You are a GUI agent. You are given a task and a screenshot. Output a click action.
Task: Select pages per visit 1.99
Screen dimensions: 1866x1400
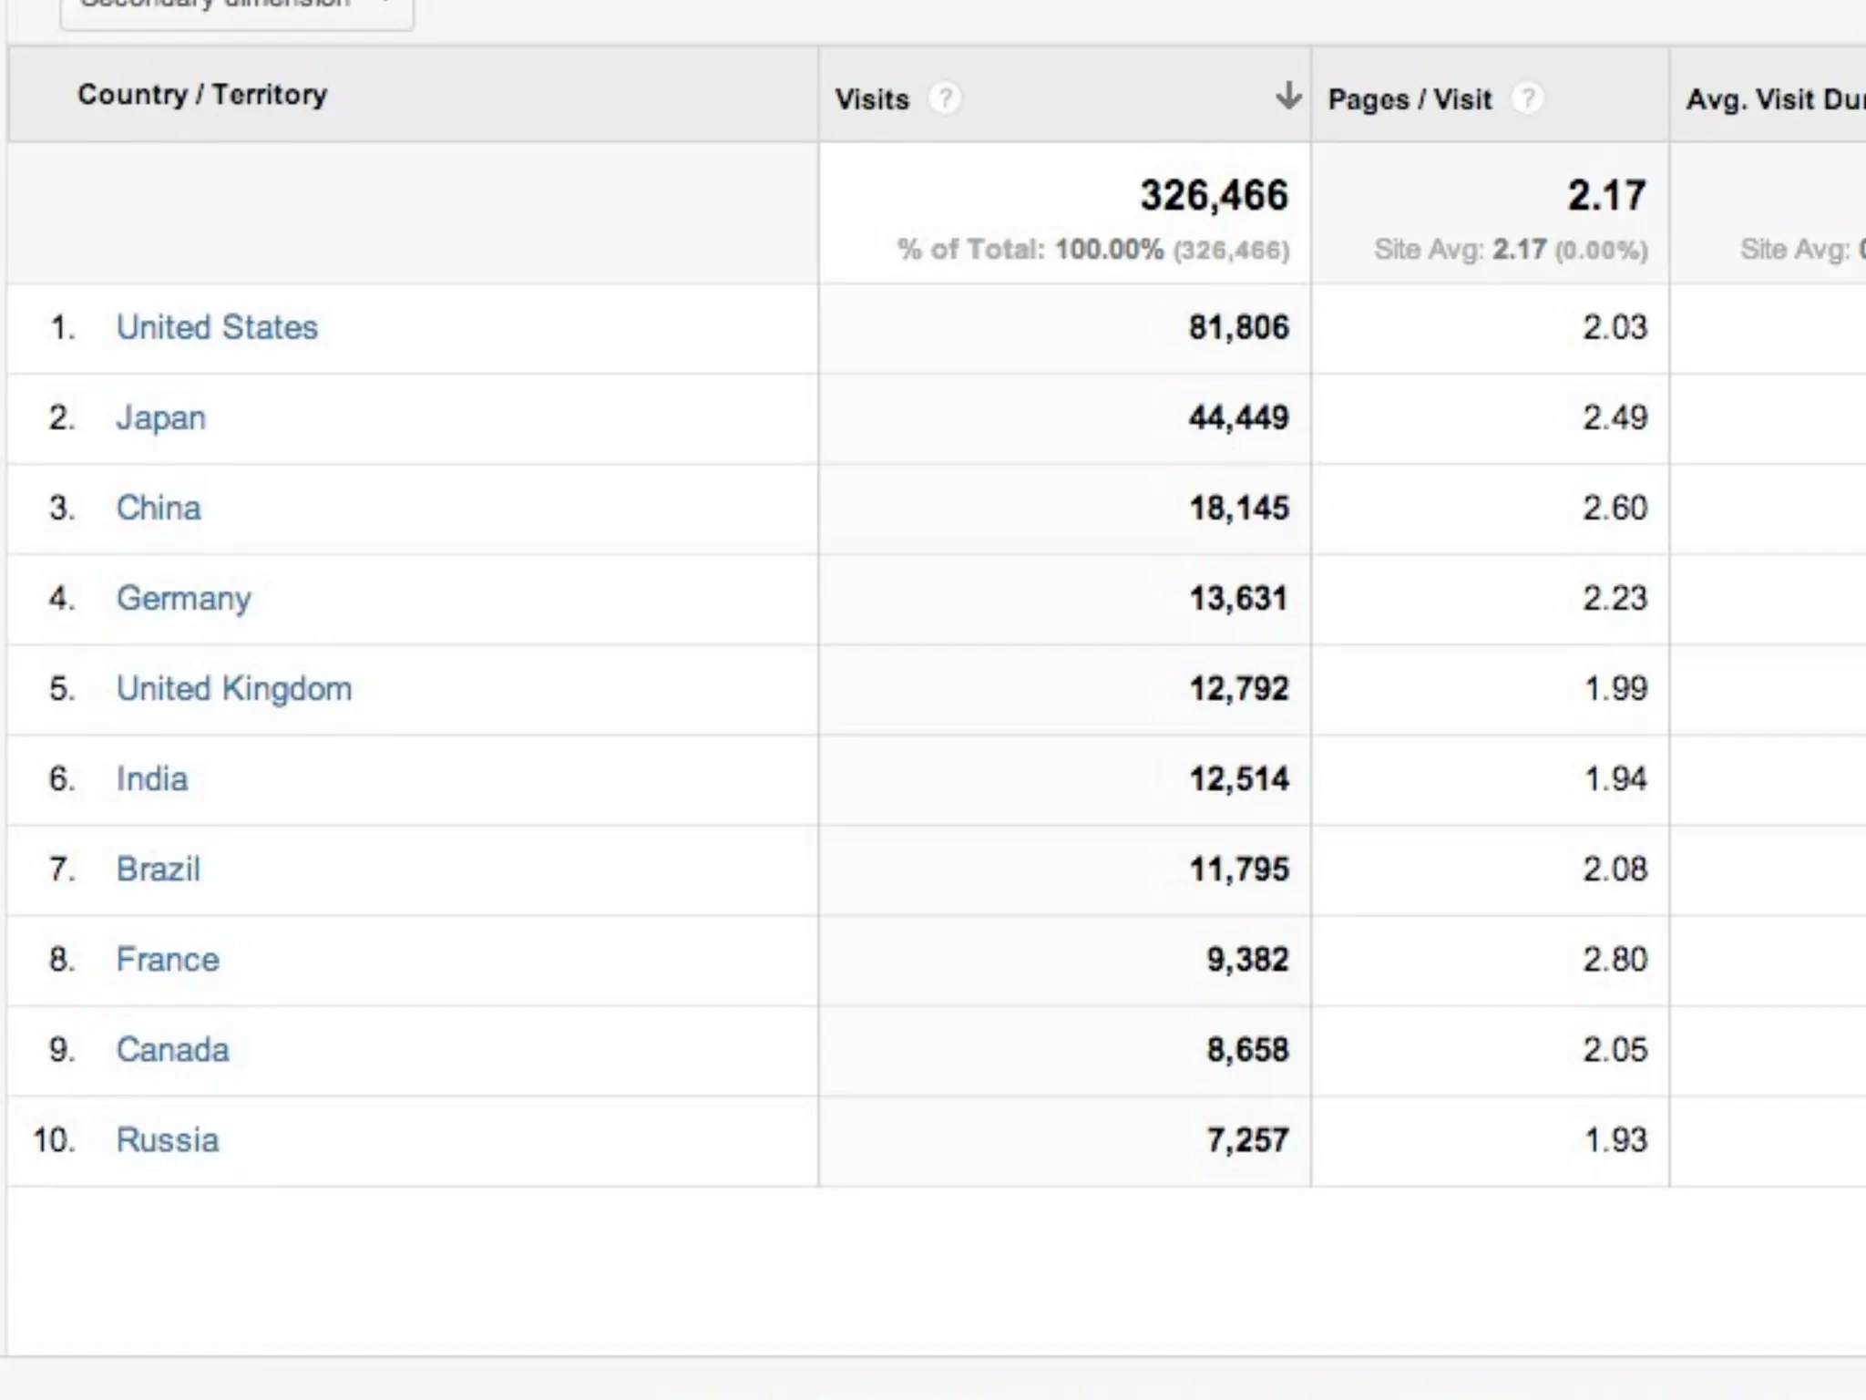pos(1616,688)
